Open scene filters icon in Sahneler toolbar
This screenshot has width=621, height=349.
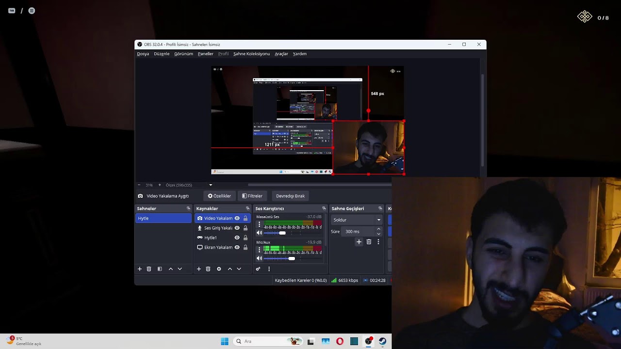click(160, 269)
